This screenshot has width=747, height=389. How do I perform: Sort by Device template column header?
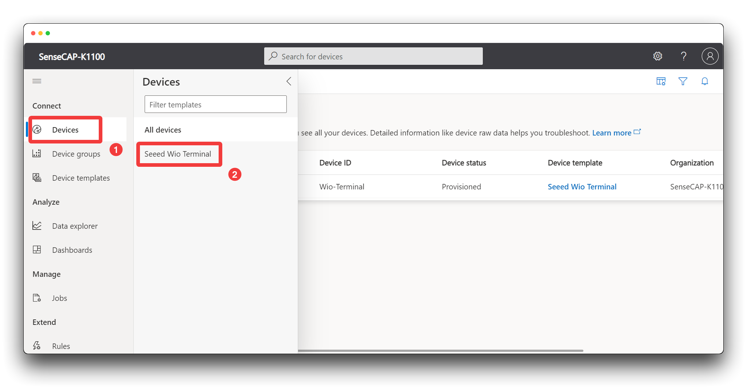(x=575, y=163)
